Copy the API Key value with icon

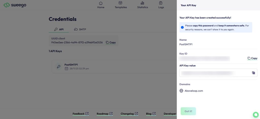(x=253, y=73)
